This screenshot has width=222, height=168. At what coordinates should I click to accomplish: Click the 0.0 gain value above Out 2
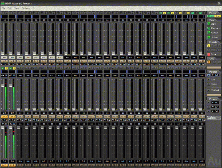click(x=12, y=113)
